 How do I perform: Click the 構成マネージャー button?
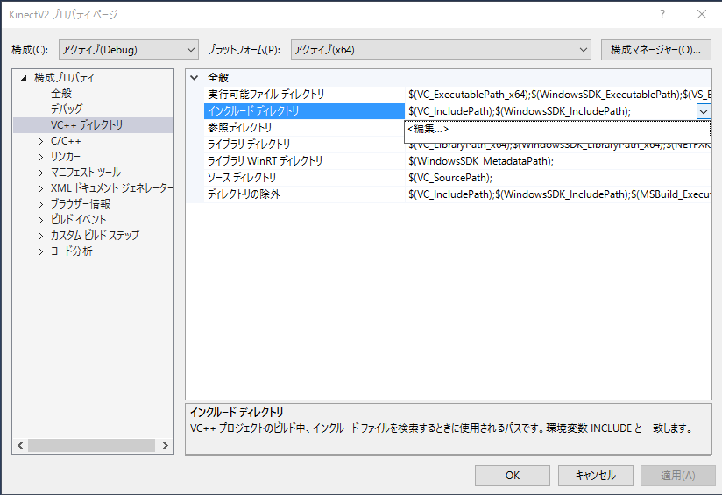click(x=655, y=49)
